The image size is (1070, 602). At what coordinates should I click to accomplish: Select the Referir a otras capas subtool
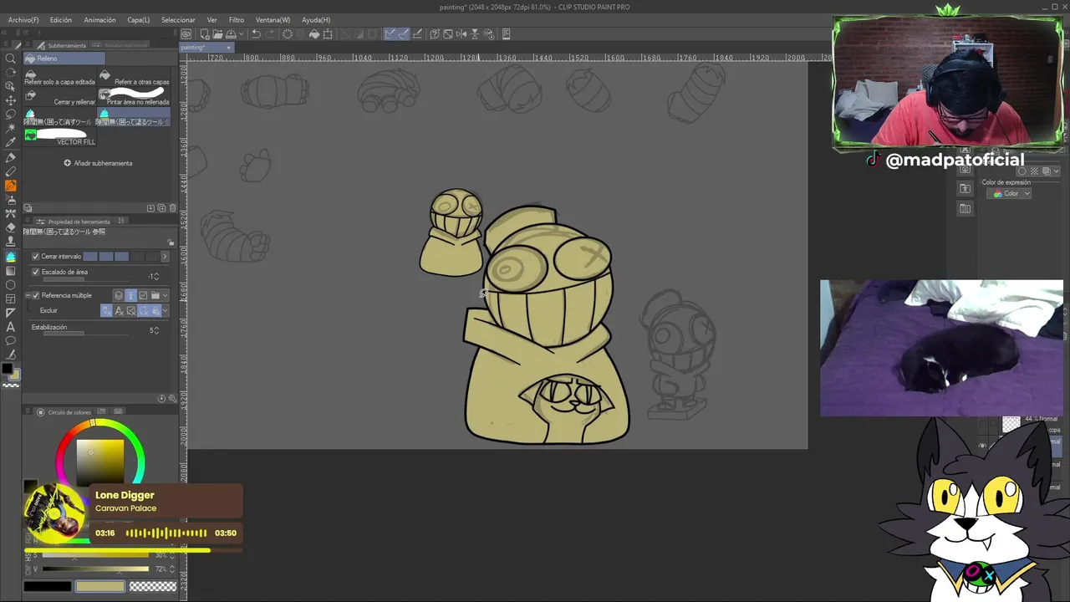pyautogui.click(x=135, y=78)
